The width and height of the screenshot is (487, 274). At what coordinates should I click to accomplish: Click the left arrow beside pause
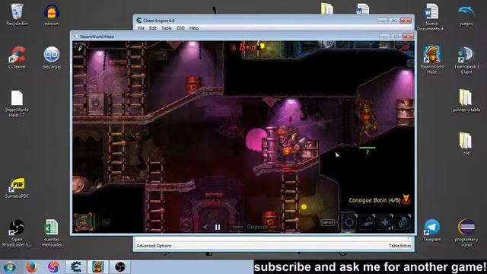205,227
